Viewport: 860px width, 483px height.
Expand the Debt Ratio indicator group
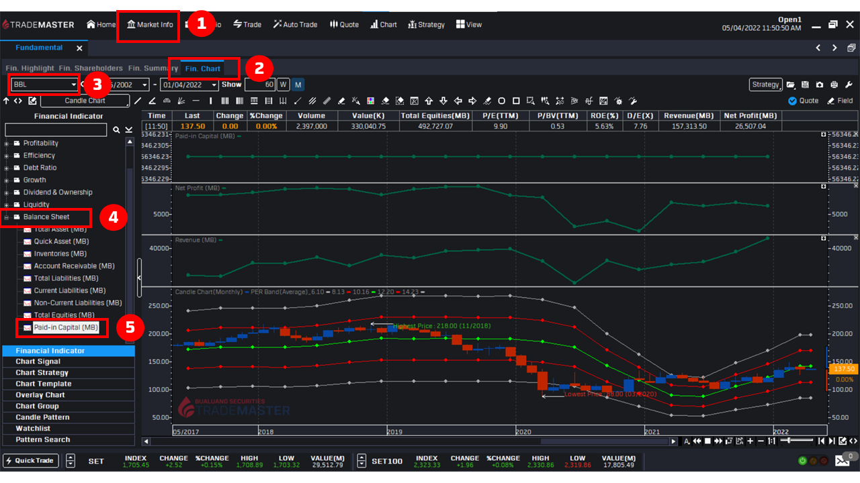7,168
